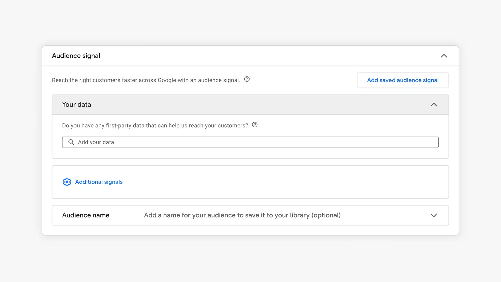Screen dimensions: 501x282
Task: Click the magnifier search icon in data field
Action: coord(71,142)
